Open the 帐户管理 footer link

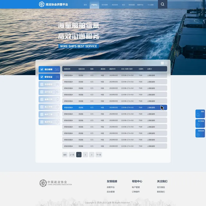click(136, 187)
